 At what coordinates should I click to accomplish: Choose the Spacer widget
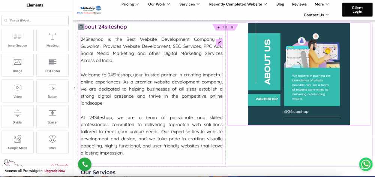click(x=52, y=116)
